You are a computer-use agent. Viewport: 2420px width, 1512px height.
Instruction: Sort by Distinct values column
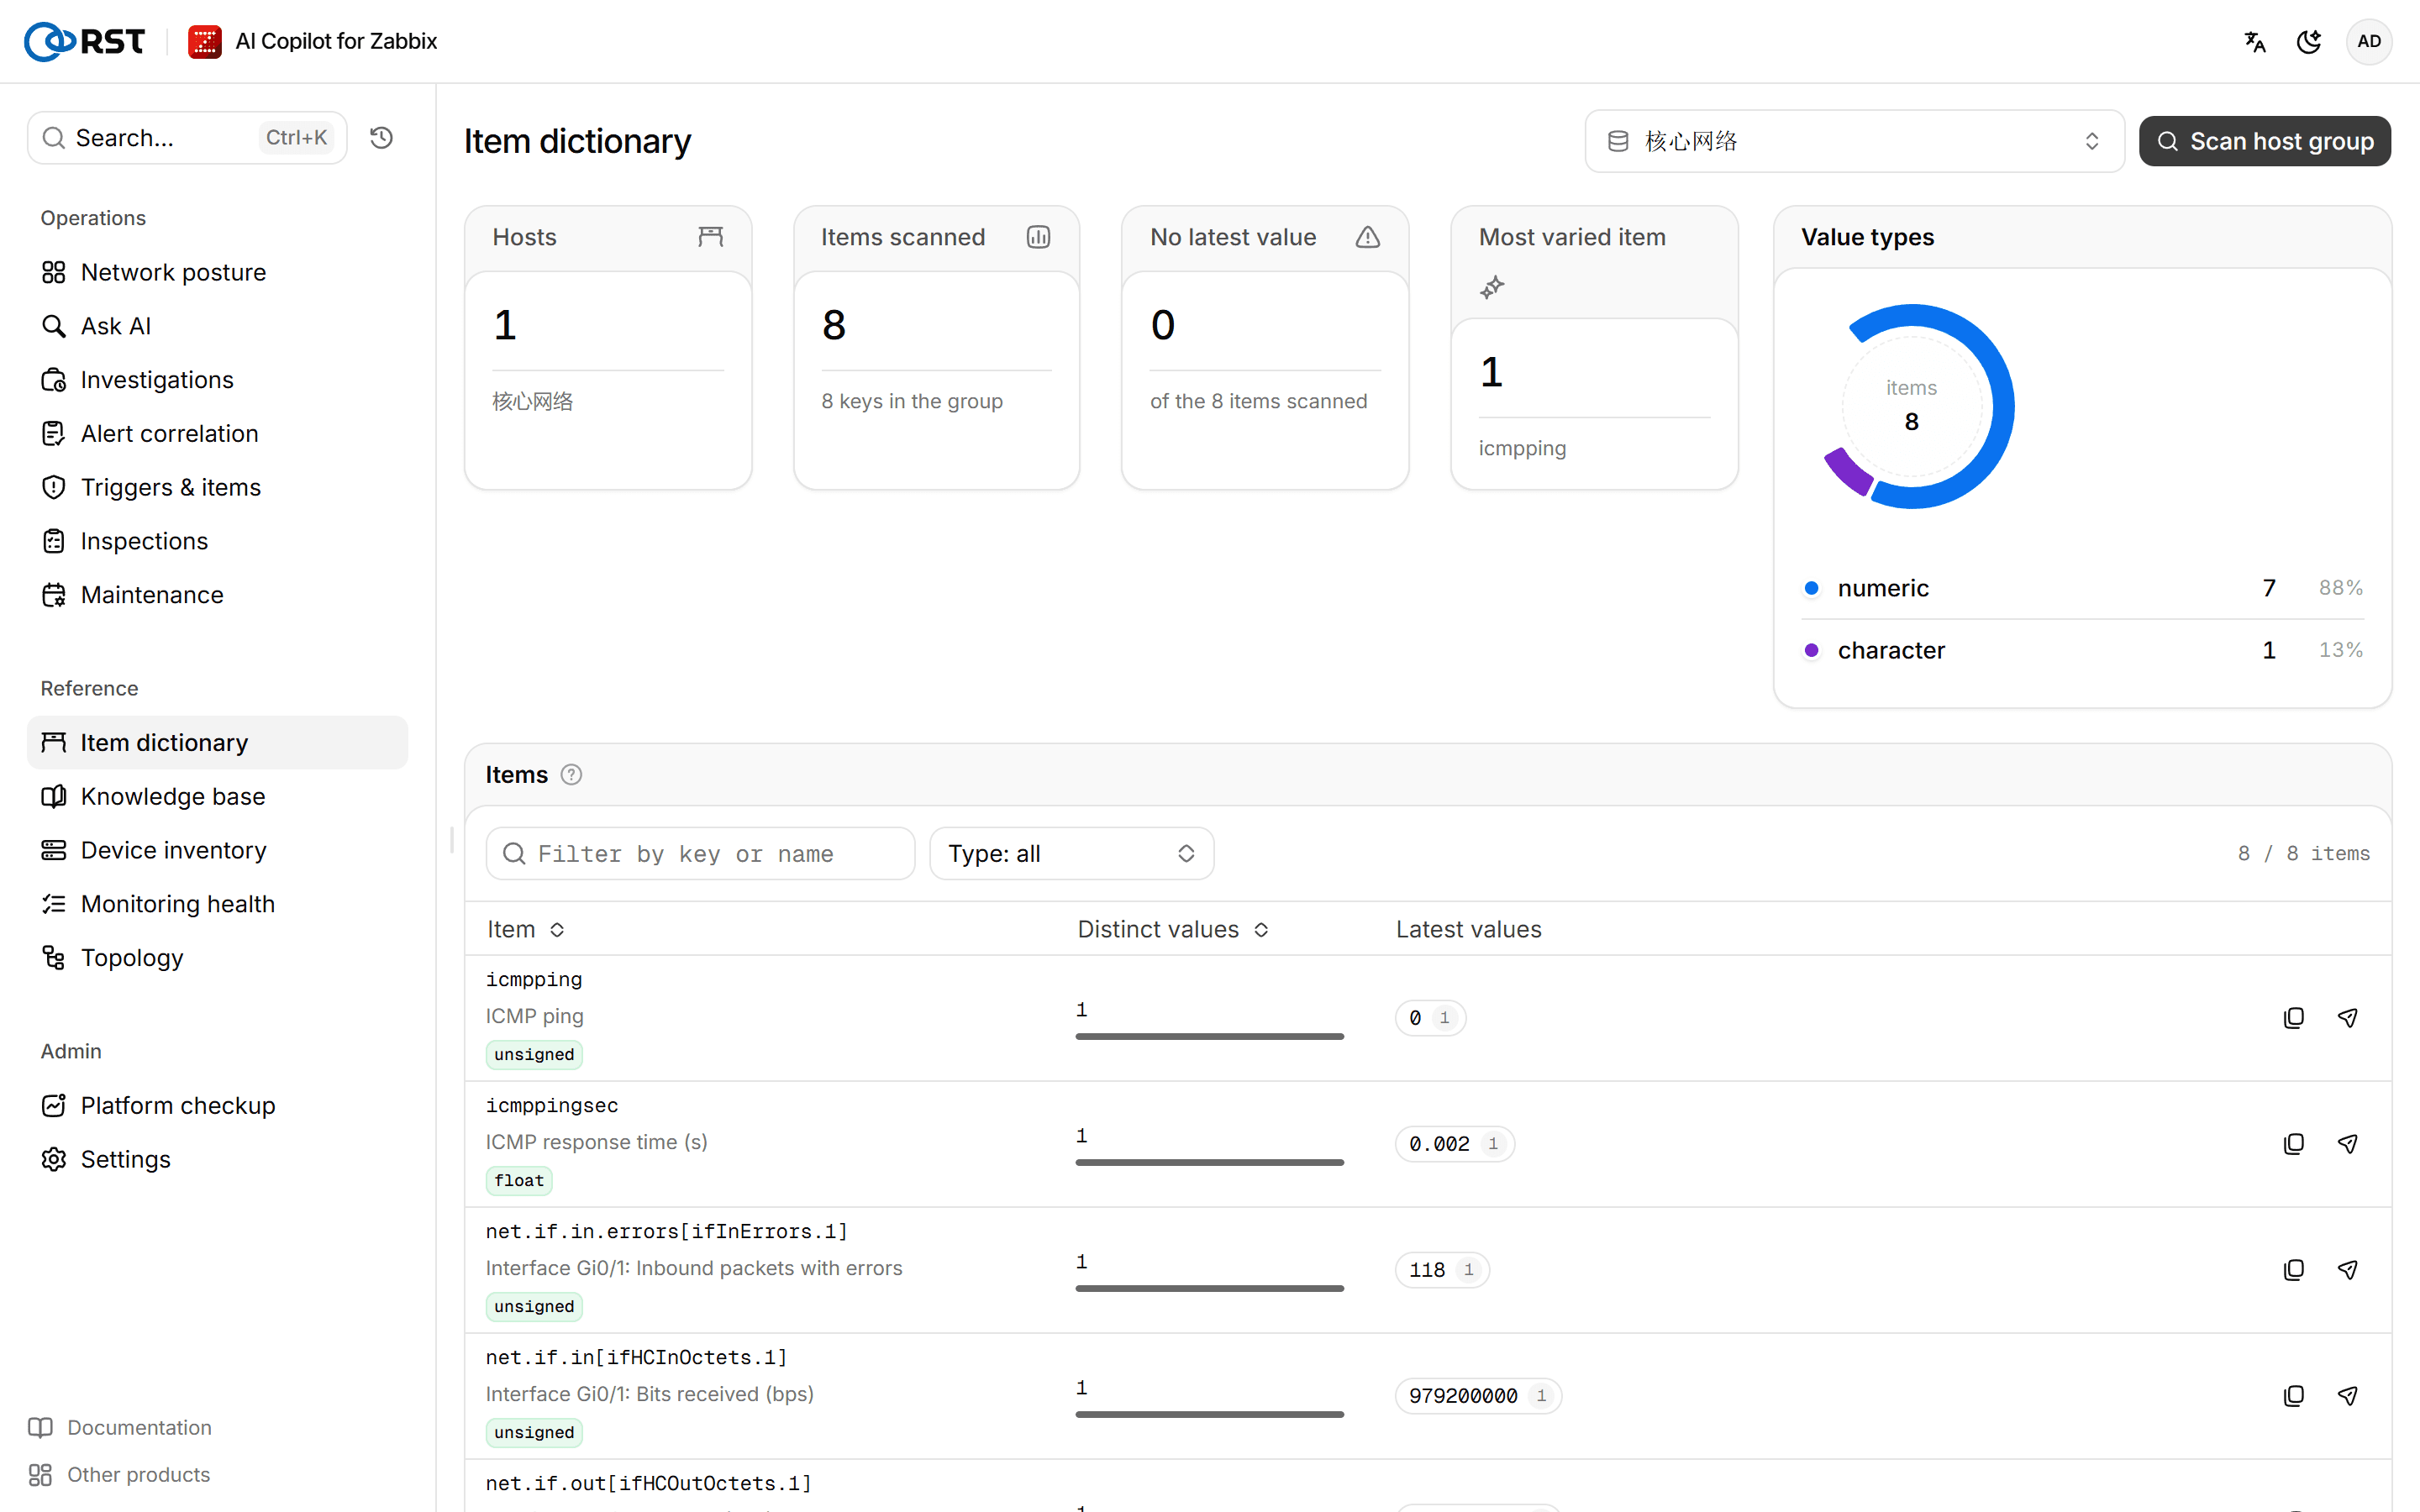click(x=1173, y=930)
